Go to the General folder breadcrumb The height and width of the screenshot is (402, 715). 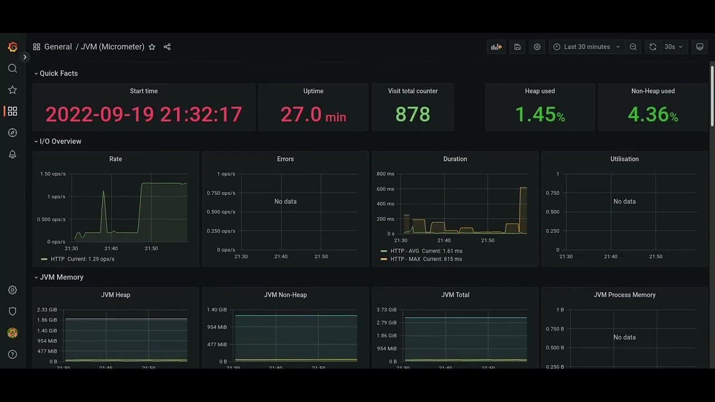[58, 47]
